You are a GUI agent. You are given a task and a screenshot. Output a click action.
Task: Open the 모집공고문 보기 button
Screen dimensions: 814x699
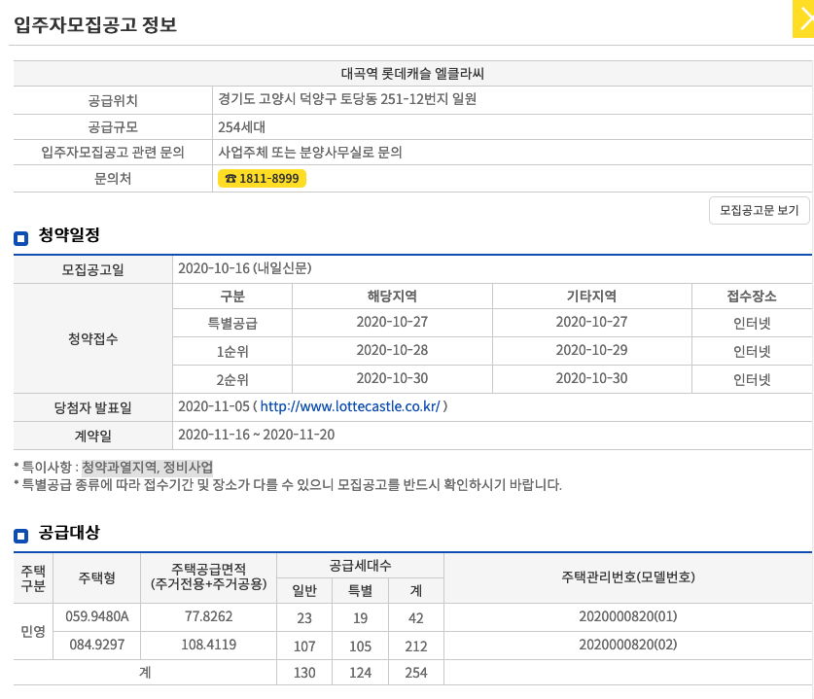[759, 210]
